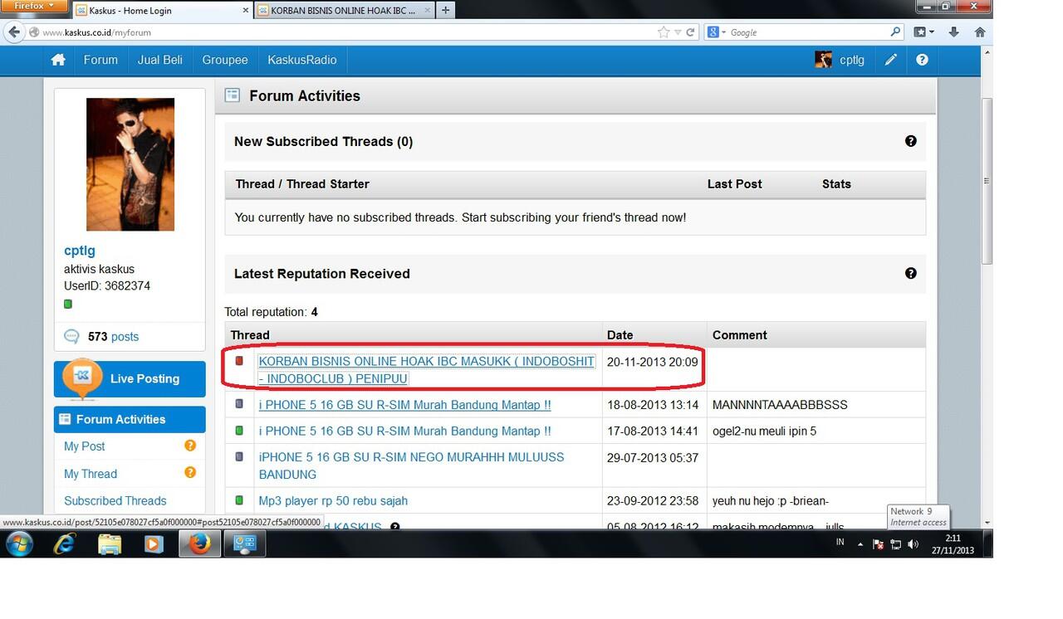Open the Google search engine dropdown
Viewport: 1063px width, 619px height.
[x=717, y=32]
